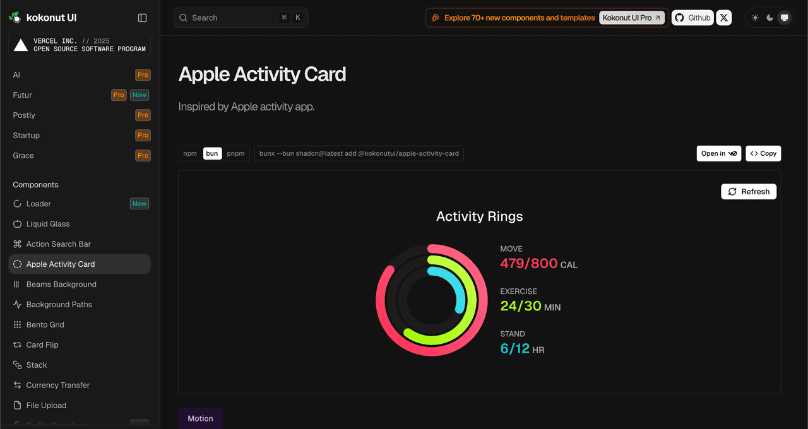This screenshot has height=429, width=808.
Task: Open the Background Paths component page
Action: tap(59, 305)
